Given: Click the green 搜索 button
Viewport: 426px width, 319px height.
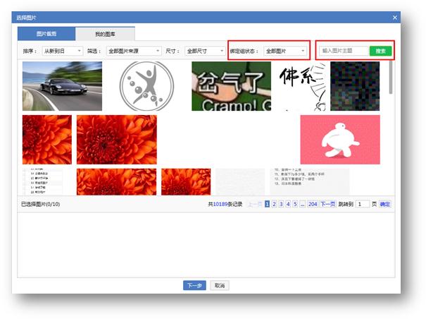Looking at the screenshot, I should pos(381,51).
